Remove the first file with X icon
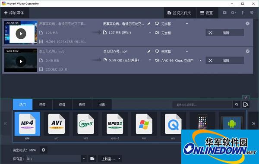 pyautogui.click(x=247, y=24)
